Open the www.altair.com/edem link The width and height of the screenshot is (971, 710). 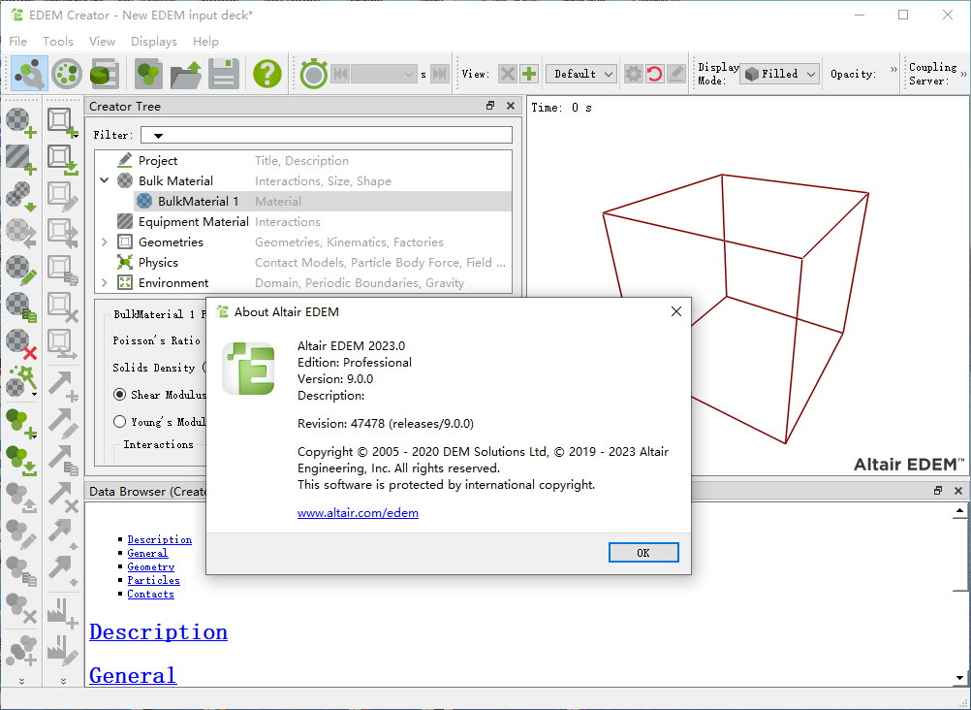[x=358, y=513]
